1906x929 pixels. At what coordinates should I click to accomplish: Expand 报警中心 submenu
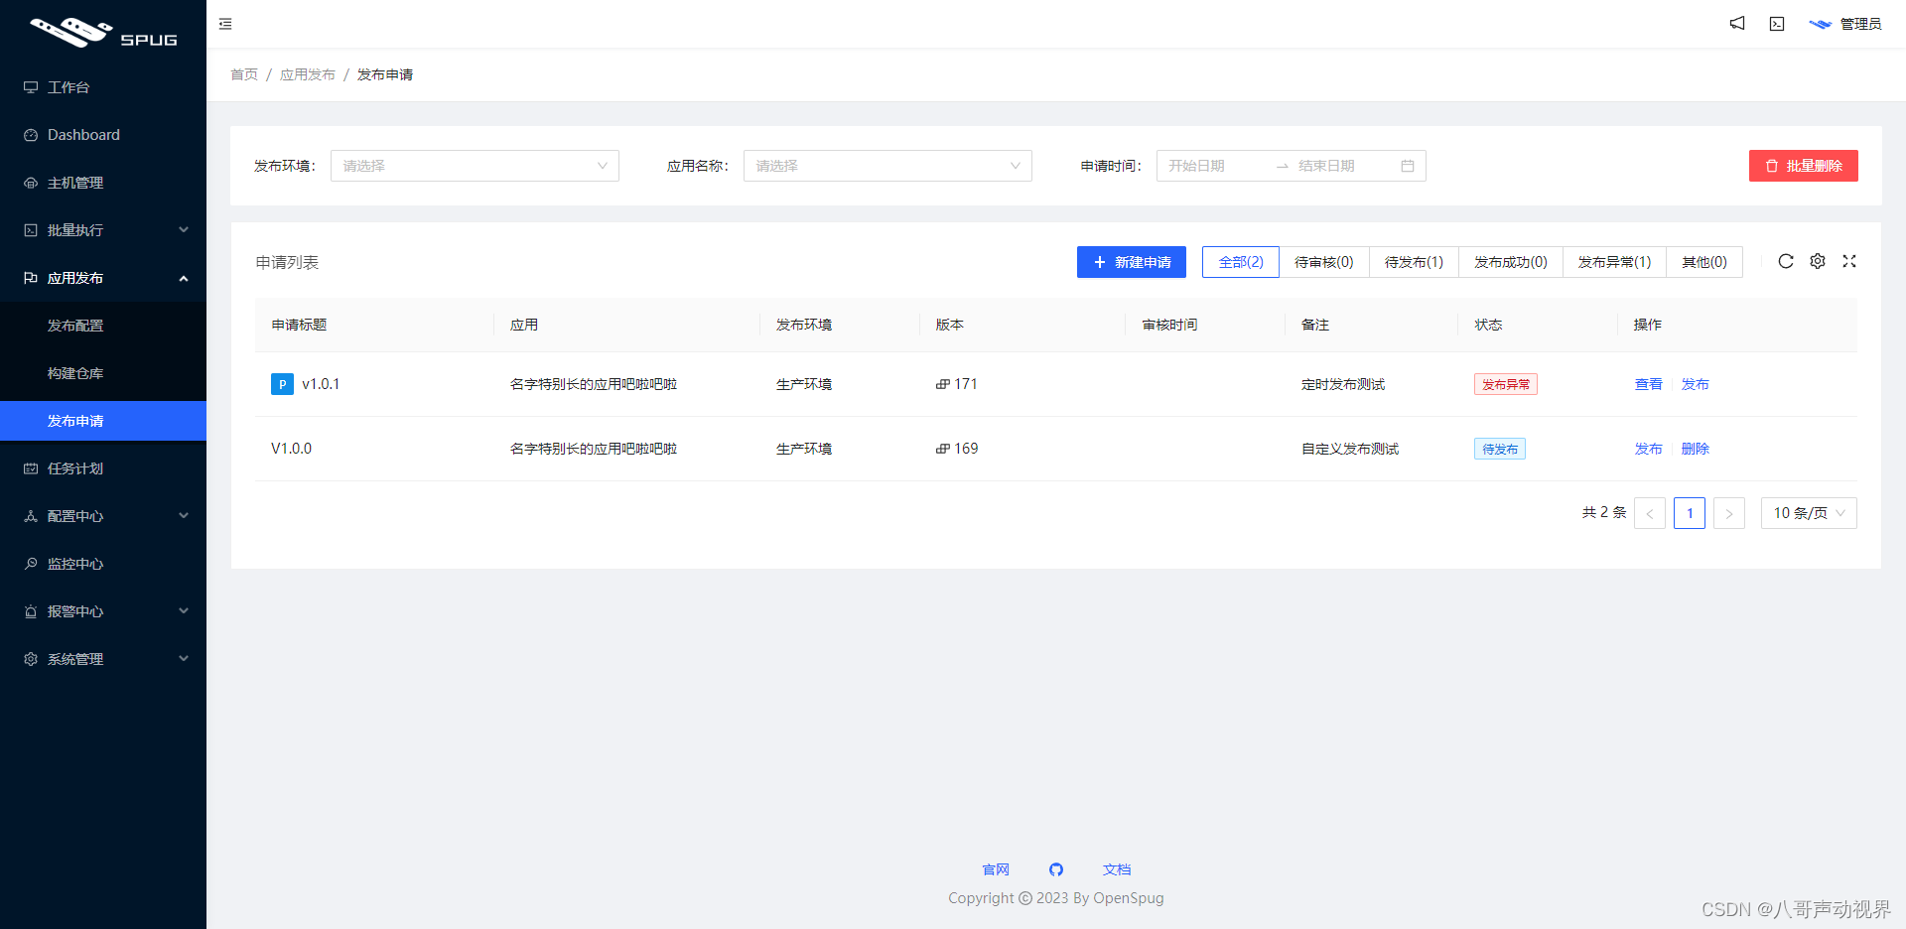click(x=103, y=611)
